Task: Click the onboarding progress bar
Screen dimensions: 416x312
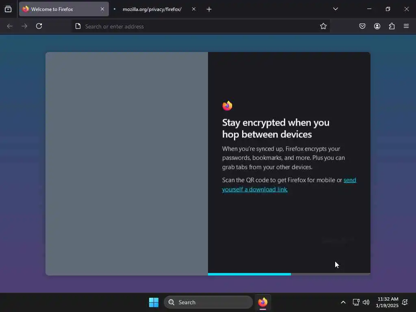Action: (289, 274)
